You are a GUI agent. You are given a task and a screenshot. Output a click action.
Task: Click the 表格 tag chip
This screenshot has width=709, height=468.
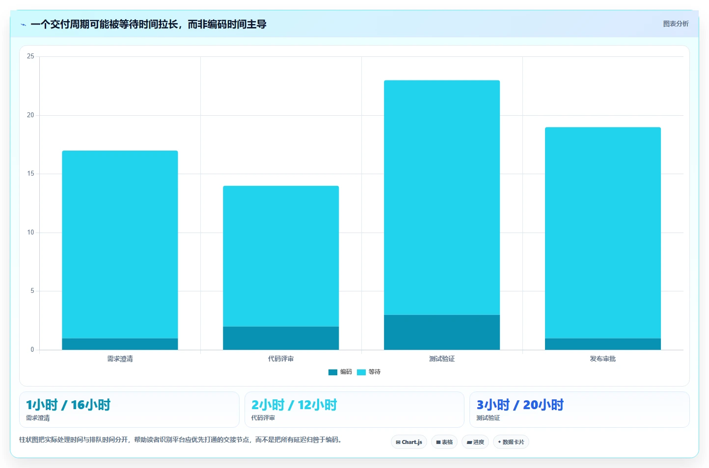pyautogui.click(x=444, y=442)
